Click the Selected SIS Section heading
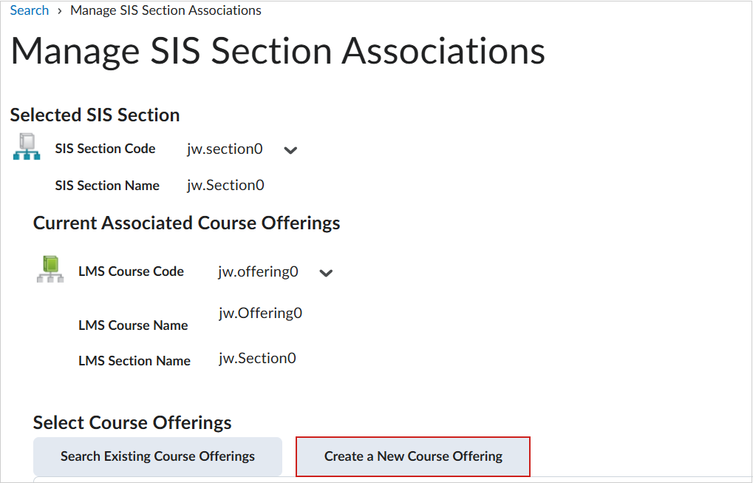 [x=94, y=115]
